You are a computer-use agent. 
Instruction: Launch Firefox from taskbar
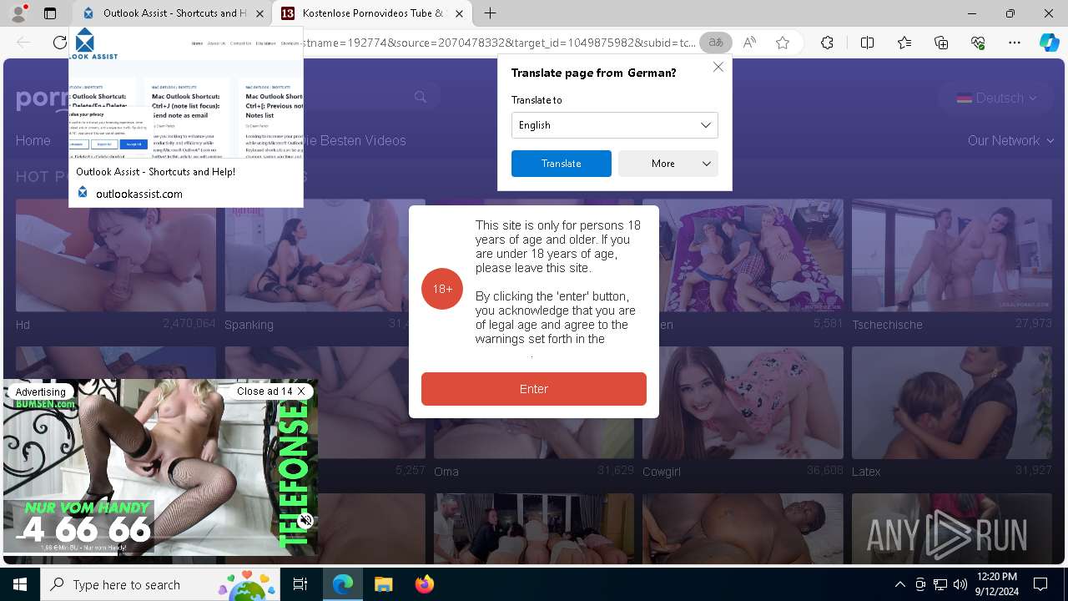click(424, 584)
